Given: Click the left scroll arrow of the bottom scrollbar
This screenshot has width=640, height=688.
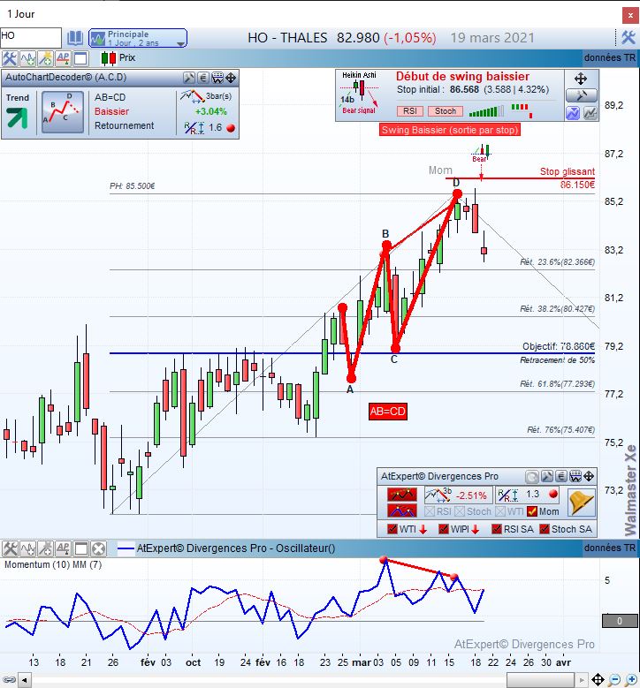Looking at the screenshot, I should (25, 681).
